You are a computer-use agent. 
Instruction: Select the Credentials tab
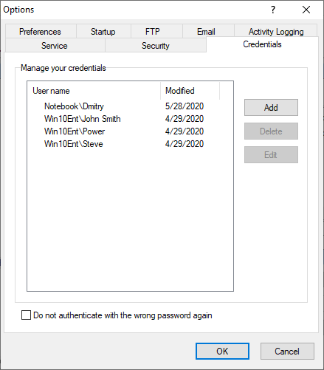pos(262,44)
